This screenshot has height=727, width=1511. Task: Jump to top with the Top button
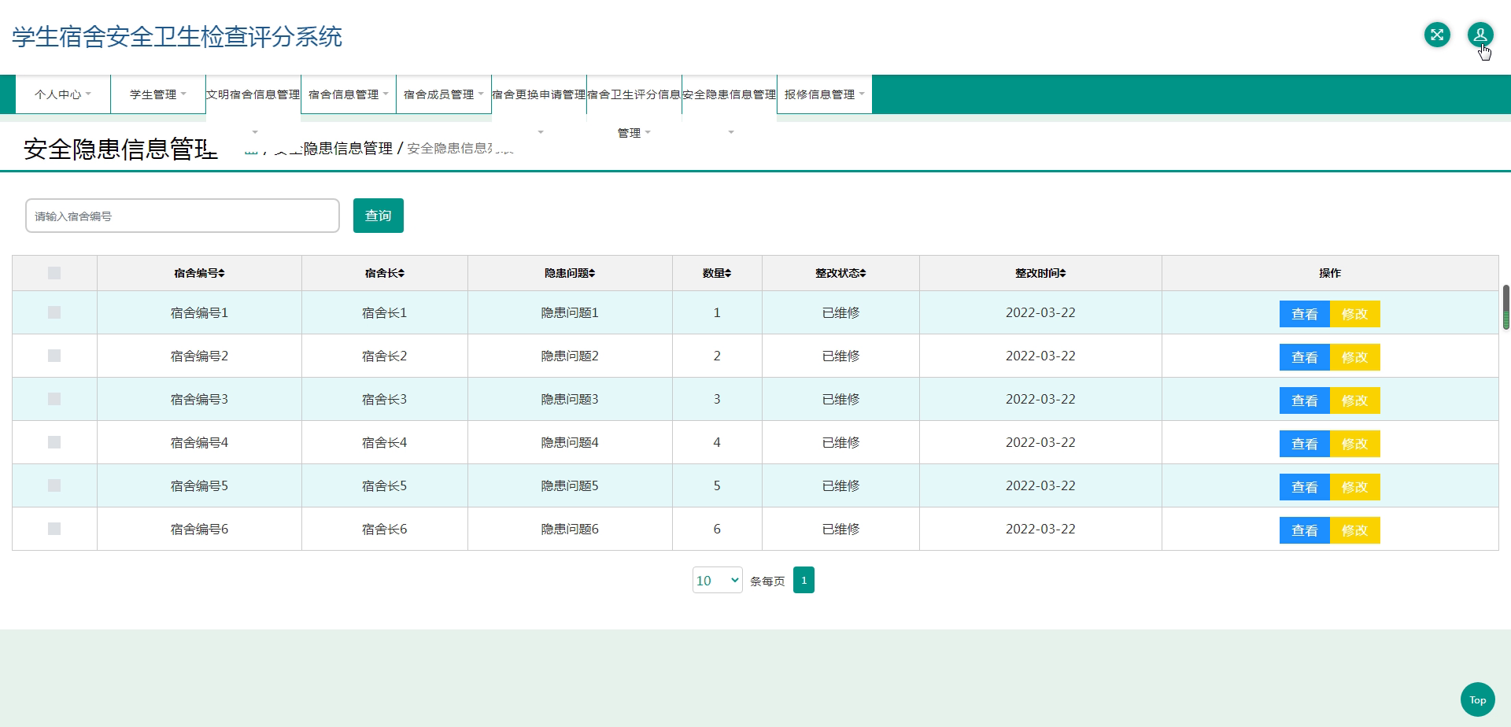1477,699
